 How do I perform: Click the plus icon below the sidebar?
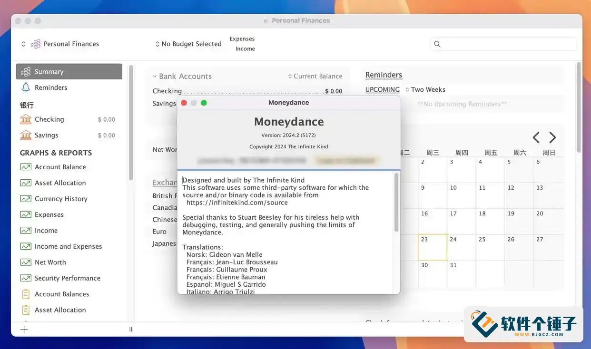(x=24, y=329)
